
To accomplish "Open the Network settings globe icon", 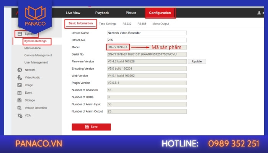I will [x=20, y=70].
